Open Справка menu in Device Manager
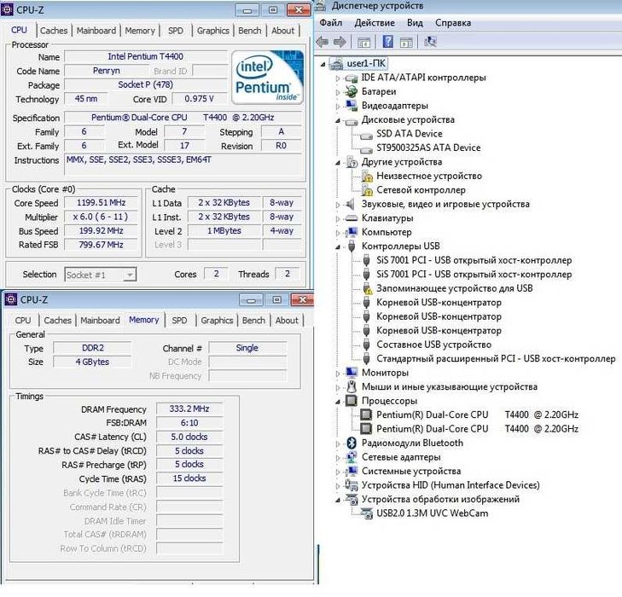The height and width of the screenshot is (597, 622). 453,22
